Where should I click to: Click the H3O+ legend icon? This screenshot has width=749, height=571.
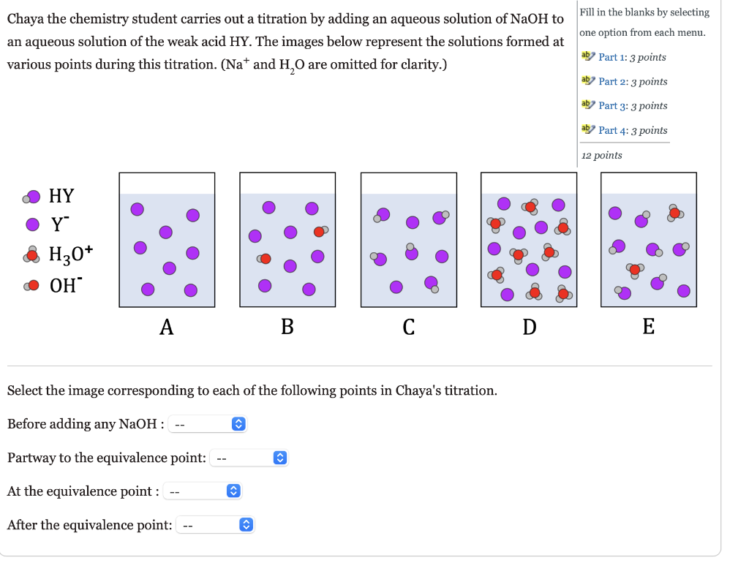pos(31,254)
